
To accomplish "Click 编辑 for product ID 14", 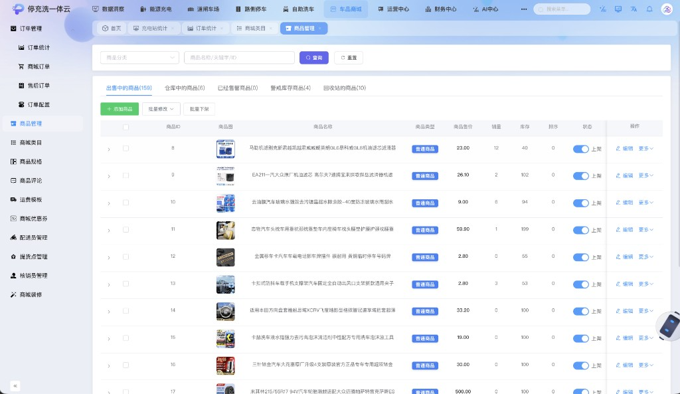I will [x=624, y=311].
